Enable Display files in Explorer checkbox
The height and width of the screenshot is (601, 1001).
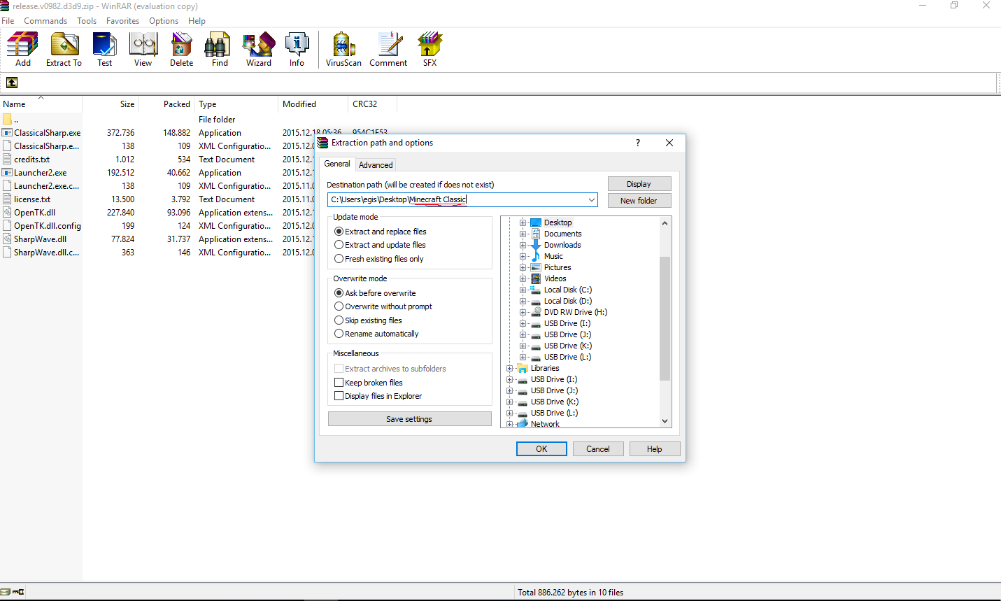pos(339,396)
